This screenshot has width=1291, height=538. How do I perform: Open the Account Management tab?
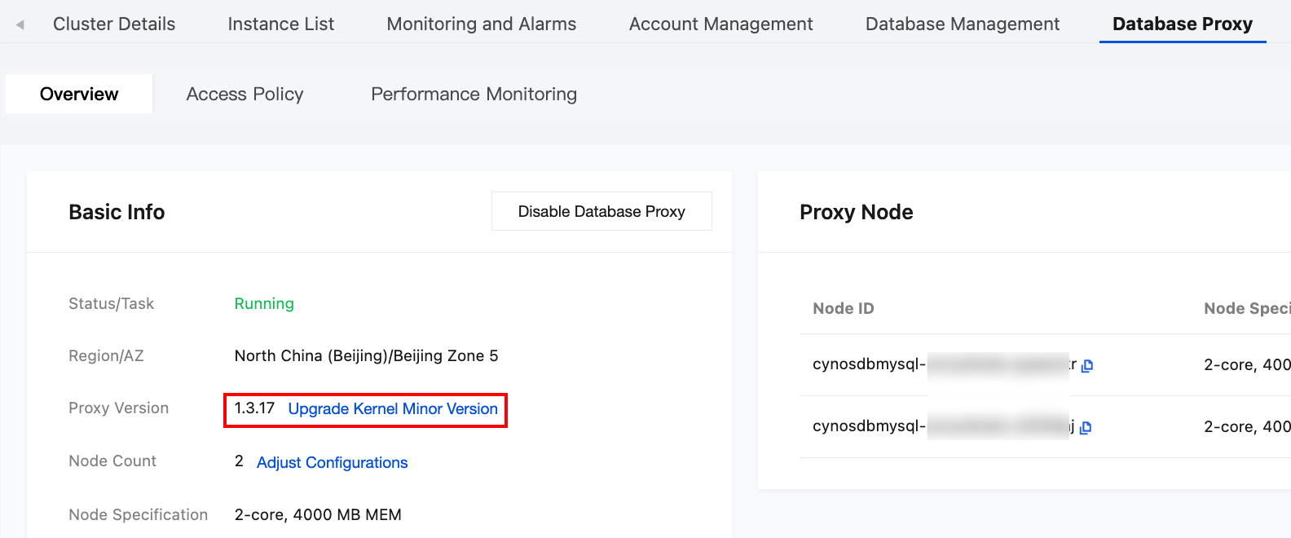[x=720, y=24]
